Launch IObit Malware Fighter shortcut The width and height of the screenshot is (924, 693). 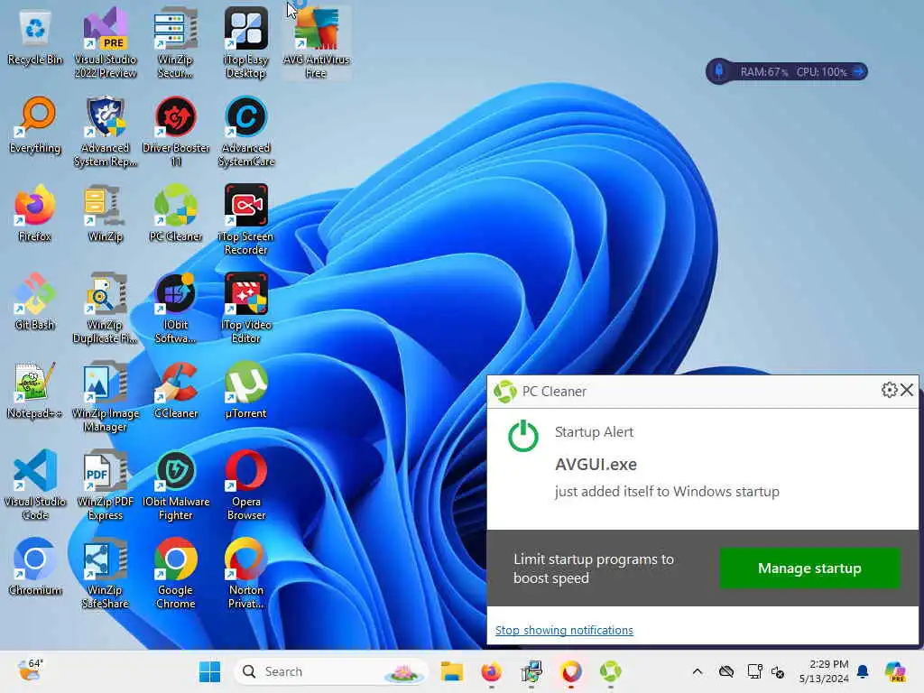point(176,485)
